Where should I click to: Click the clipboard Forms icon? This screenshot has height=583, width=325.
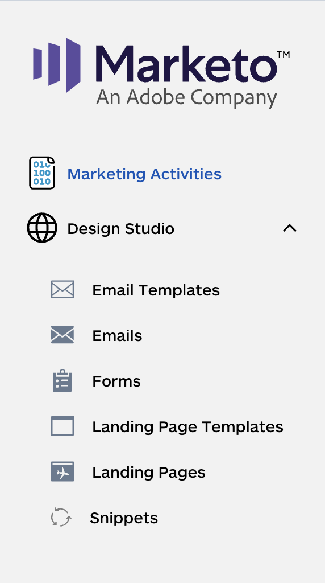pyautogui.click(x=63, y=380)
